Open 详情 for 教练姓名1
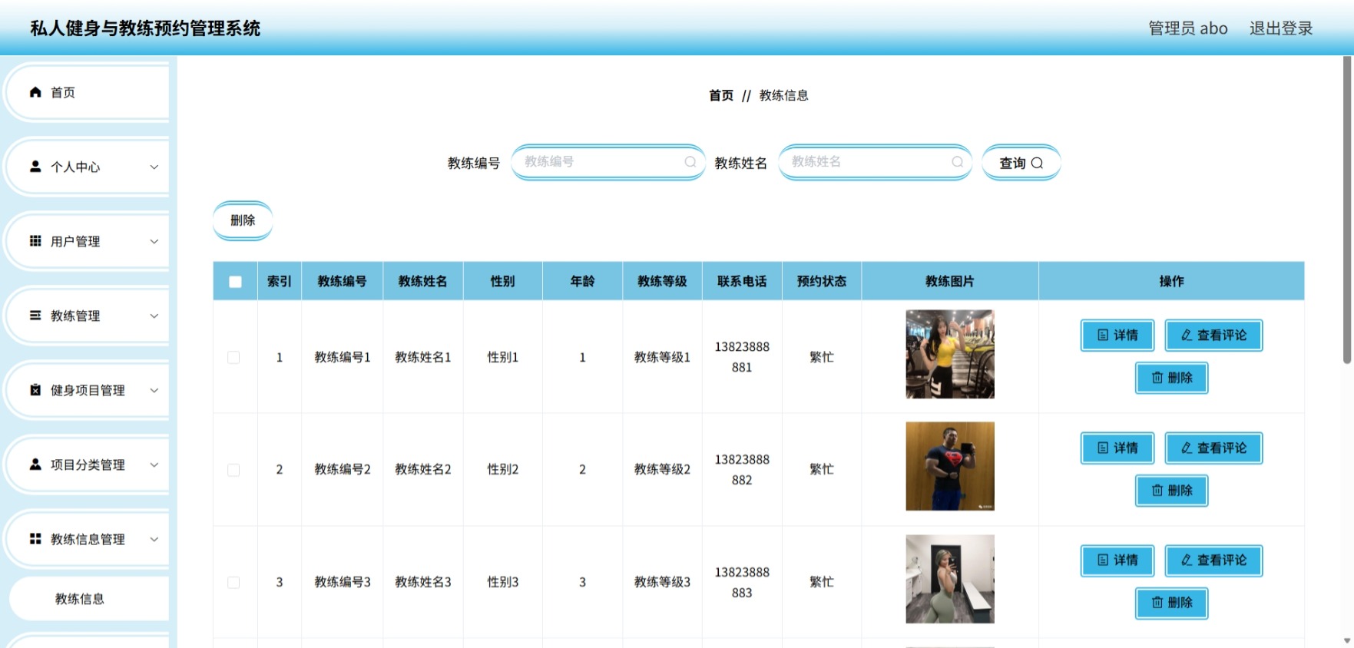This screenshot has height=648, width=1354. [x=1117, y=336]
